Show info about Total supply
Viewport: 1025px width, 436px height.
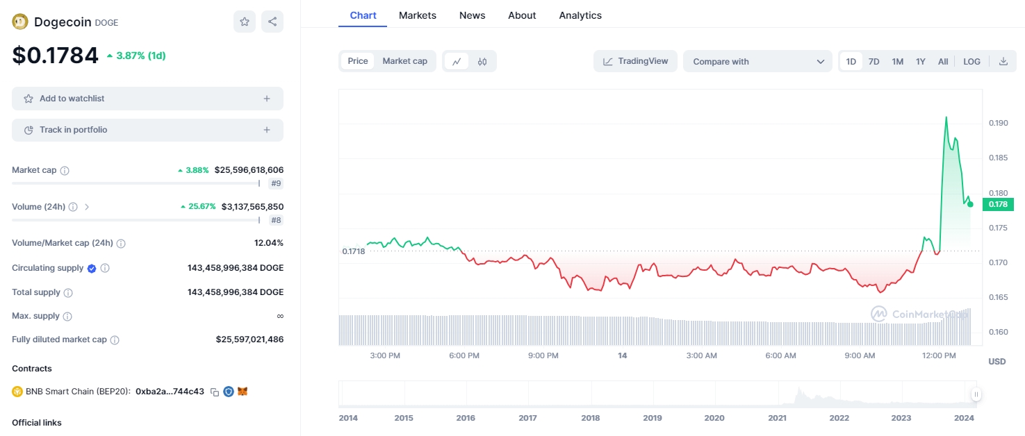[68, 293]
